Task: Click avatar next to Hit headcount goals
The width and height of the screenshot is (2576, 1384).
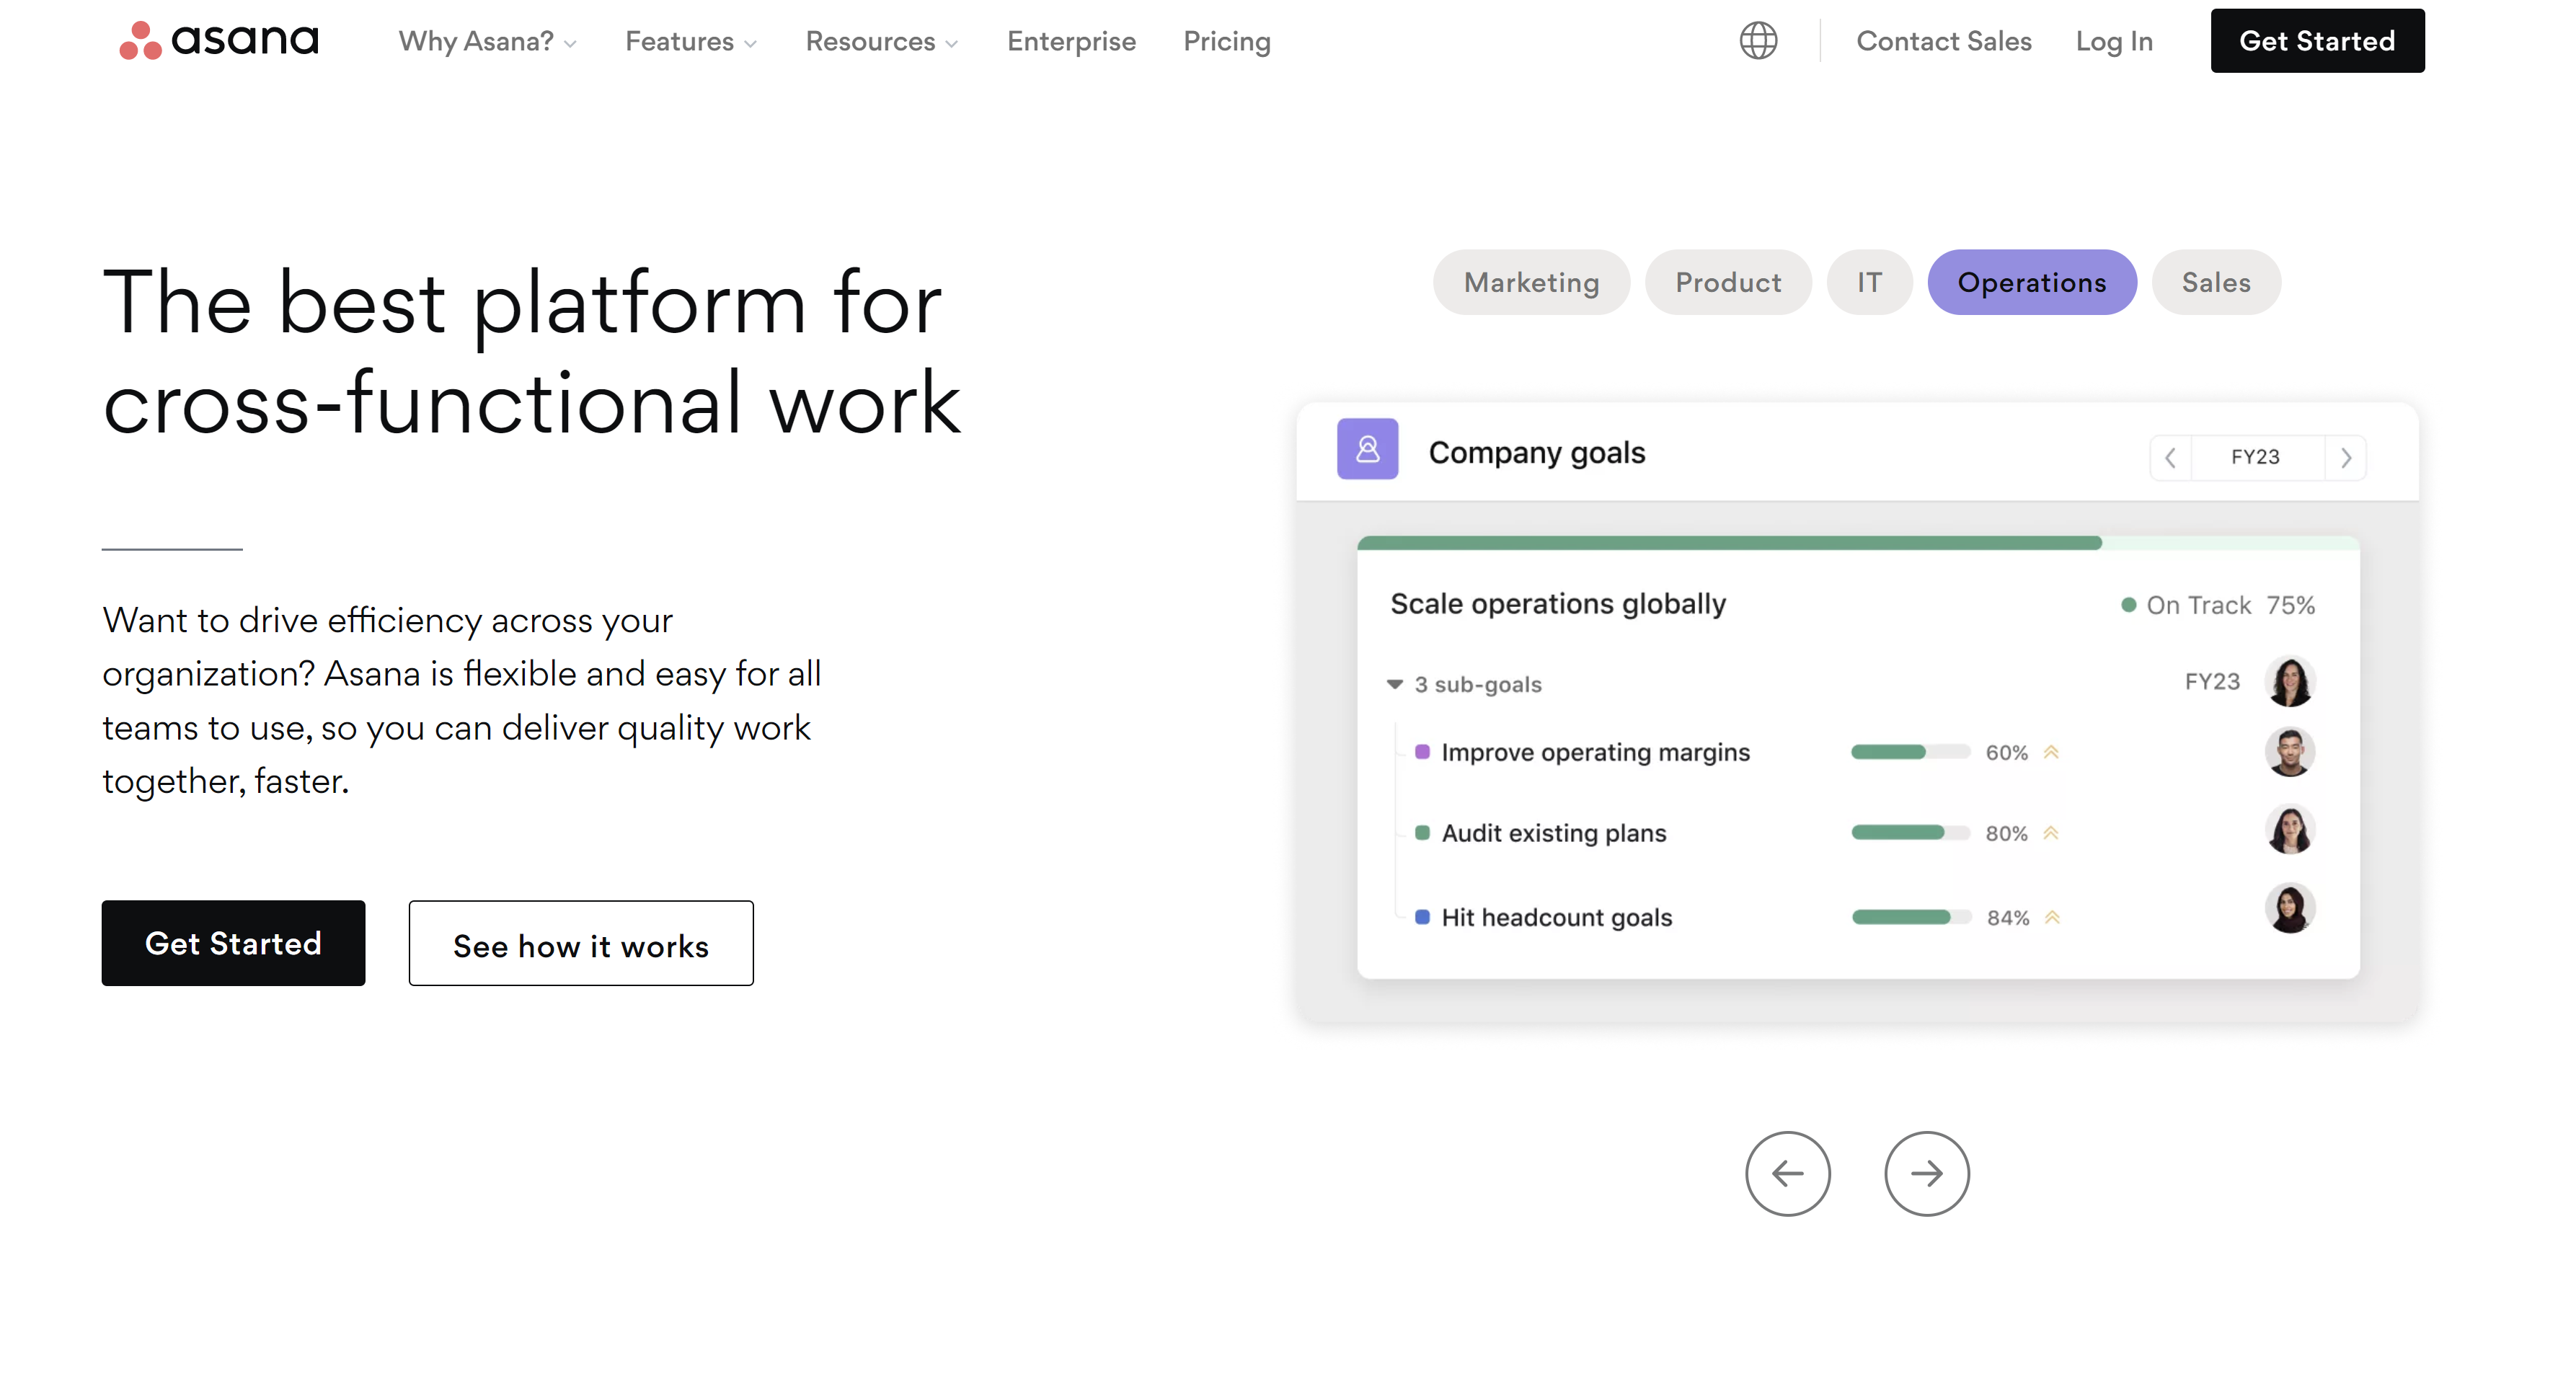Action: coord(2289,908)
